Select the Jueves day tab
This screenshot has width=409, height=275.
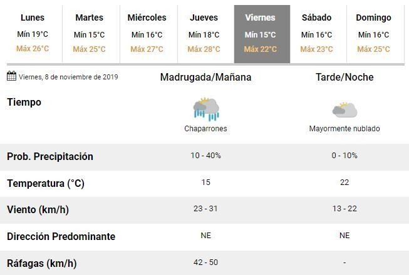click(204, 34)
